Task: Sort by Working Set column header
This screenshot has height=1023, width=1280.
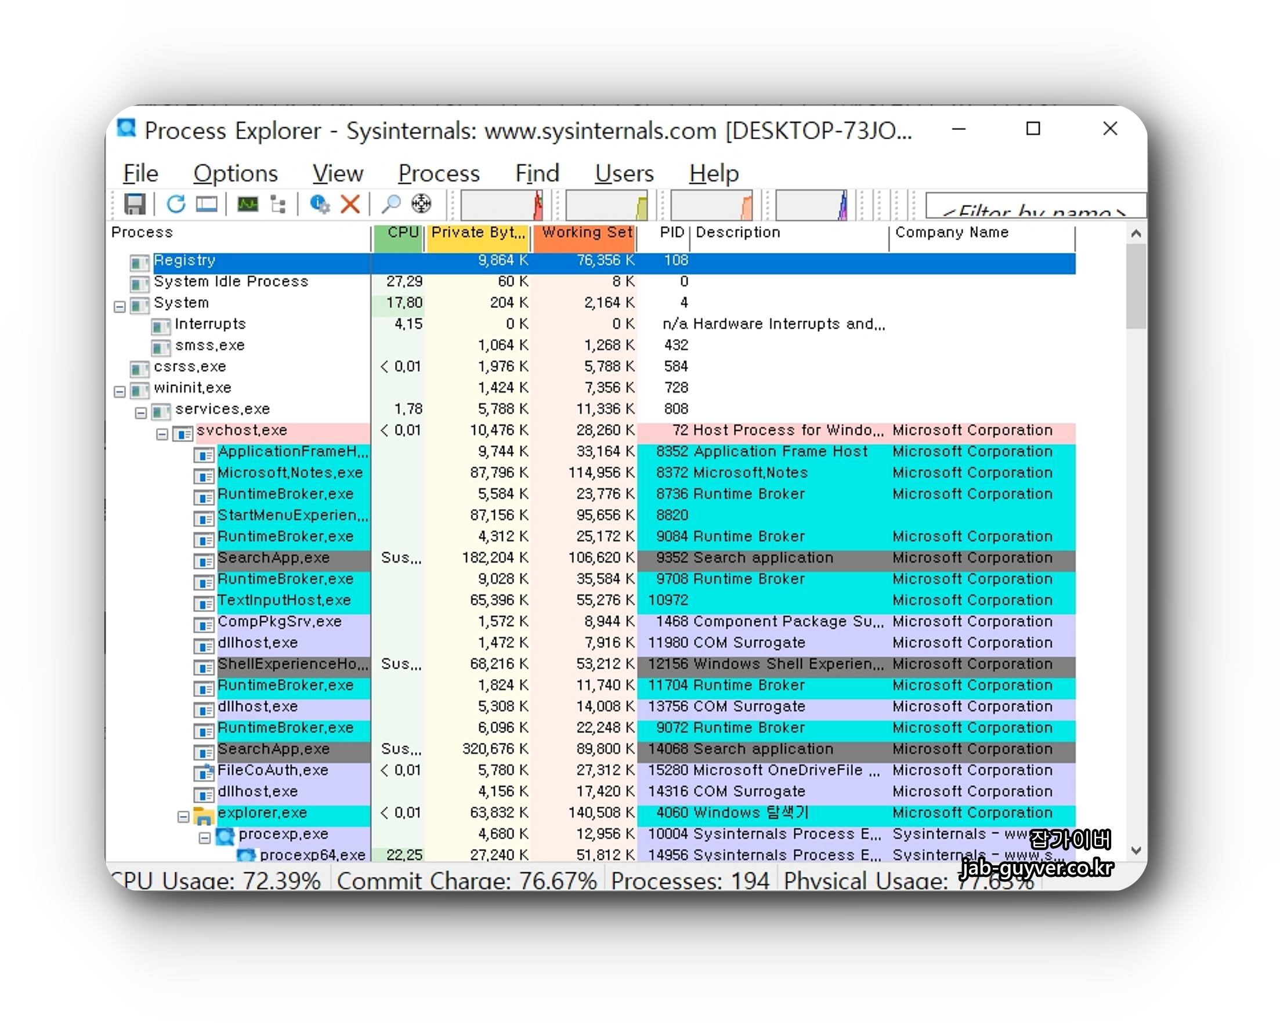Action: point(585,233)
